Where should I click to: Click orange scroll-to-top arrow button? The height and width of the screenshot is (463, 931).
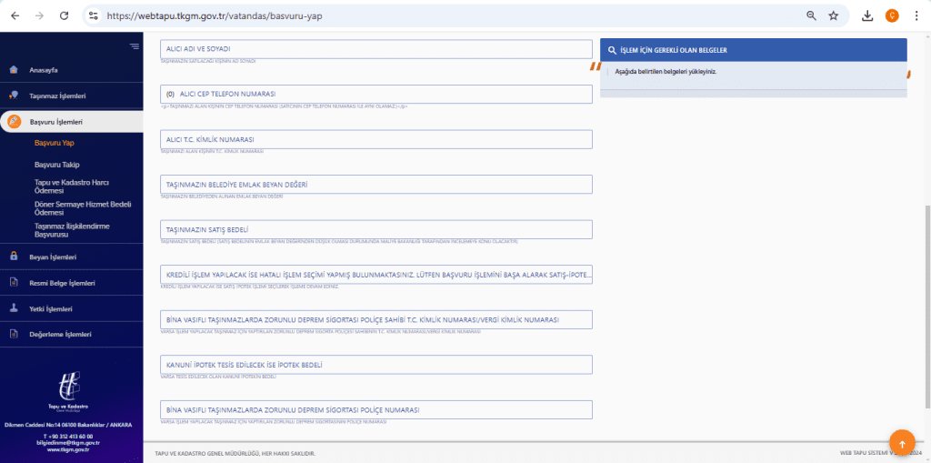pos(902,443)
